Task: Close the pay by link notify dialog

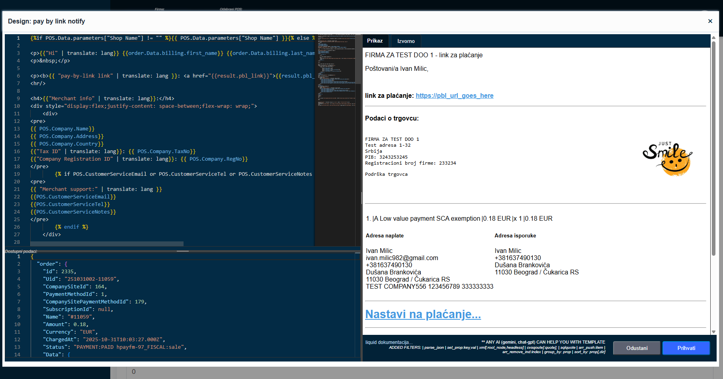Action: pos(710,21)
